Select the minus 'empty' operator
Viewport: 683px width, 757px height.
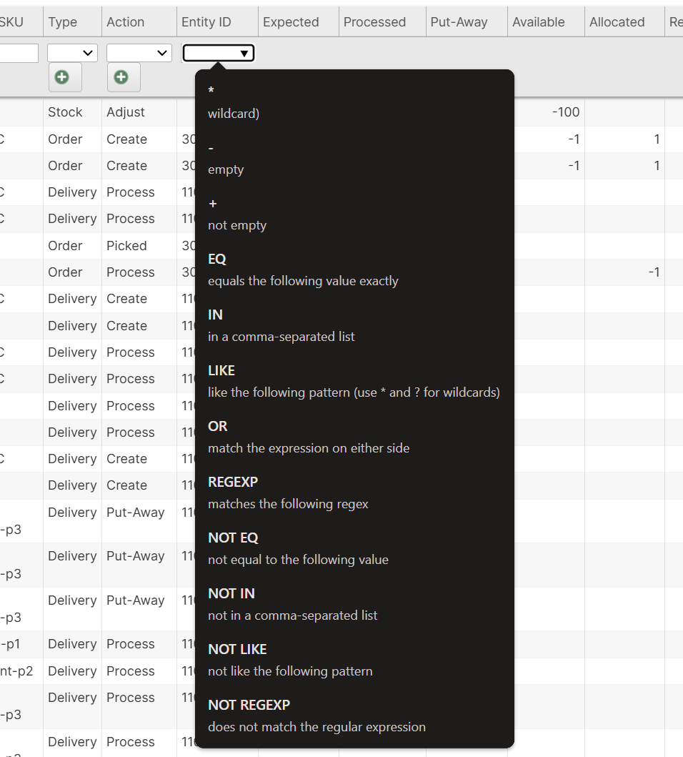click(x=226, y=159)
